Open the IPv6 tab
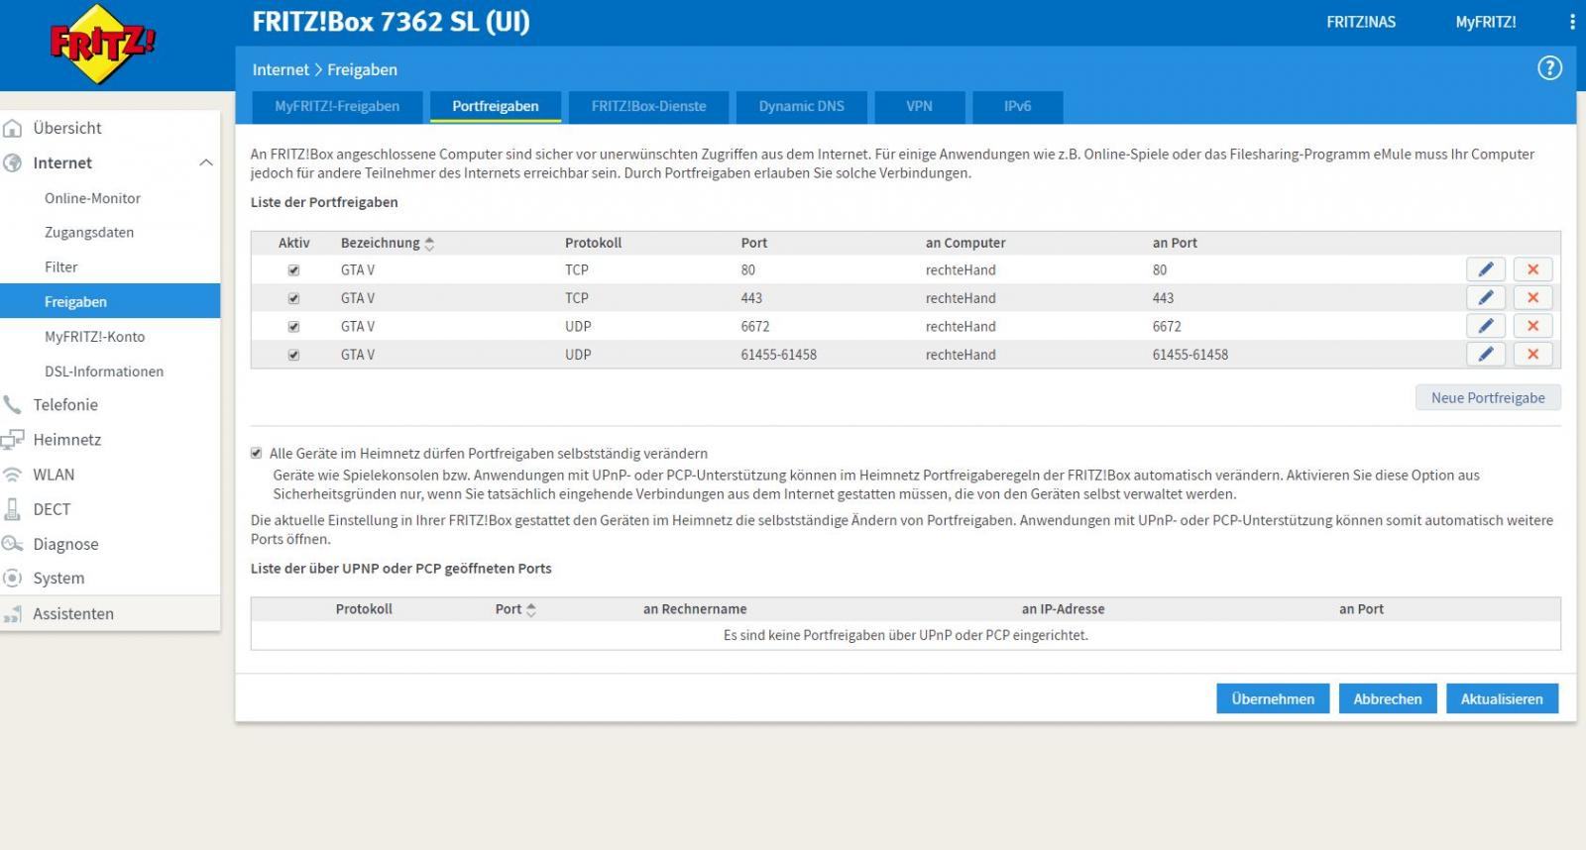1586x850 pixels. pyautogui.click(x=1018, y=106)
